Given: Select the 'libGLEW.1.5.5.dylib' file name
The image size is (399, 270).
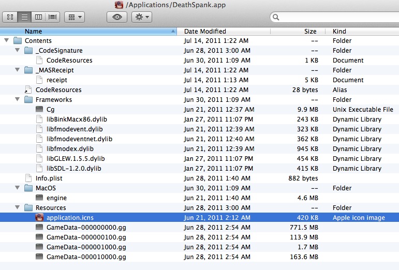Looking at the screenshot, I should coord(76,159).
